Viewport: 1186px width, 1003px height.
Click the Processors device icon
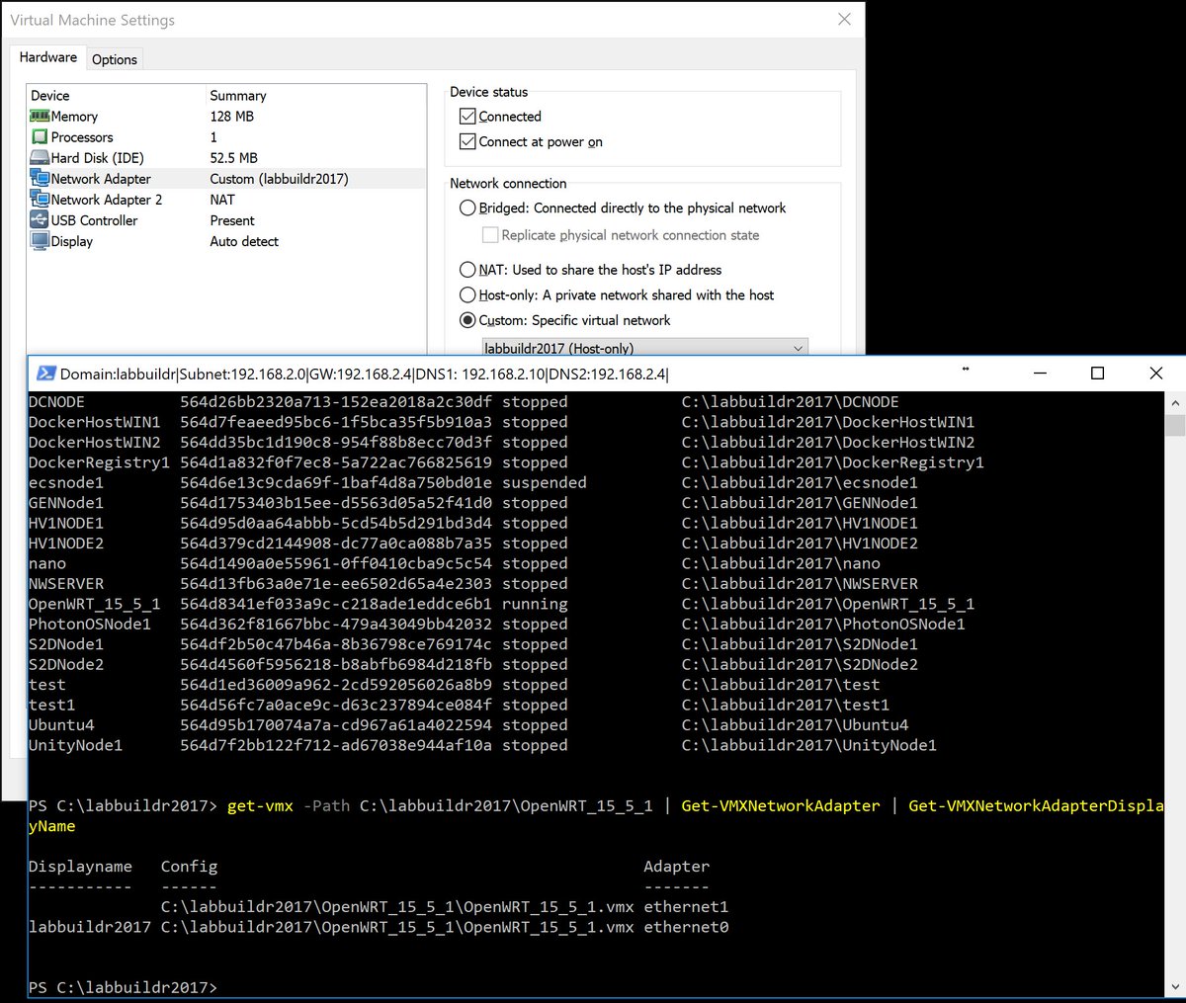coord(40,137)
